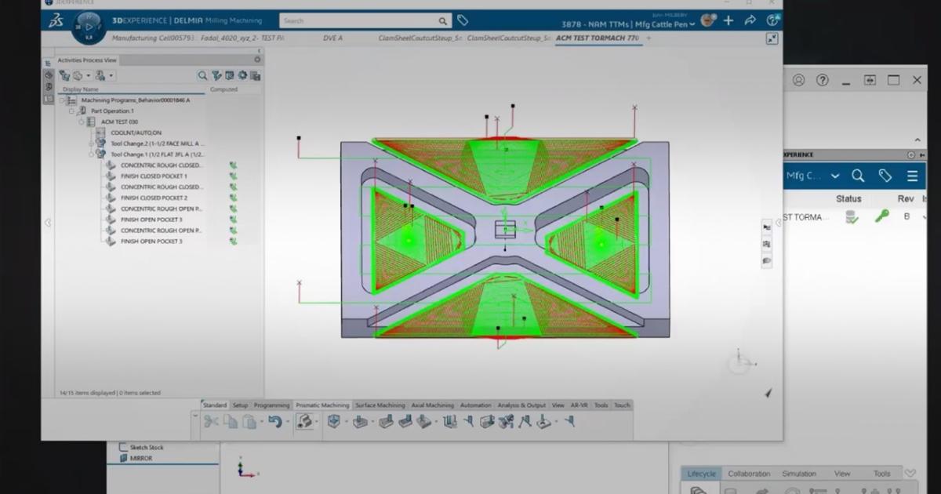Collapse the left panel with side arrow
The width and height of the screenshot is (941, 494).
pyautogui.click(x=47, y=223)
